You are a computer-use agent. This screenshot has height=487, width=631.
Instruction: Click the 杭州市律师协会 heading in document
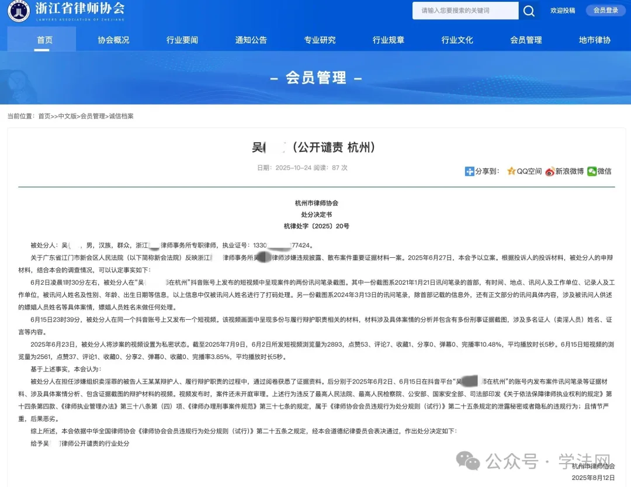317,203
